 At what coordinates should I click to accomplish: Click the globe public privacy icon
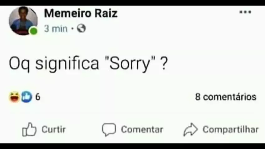coord(81,29)
